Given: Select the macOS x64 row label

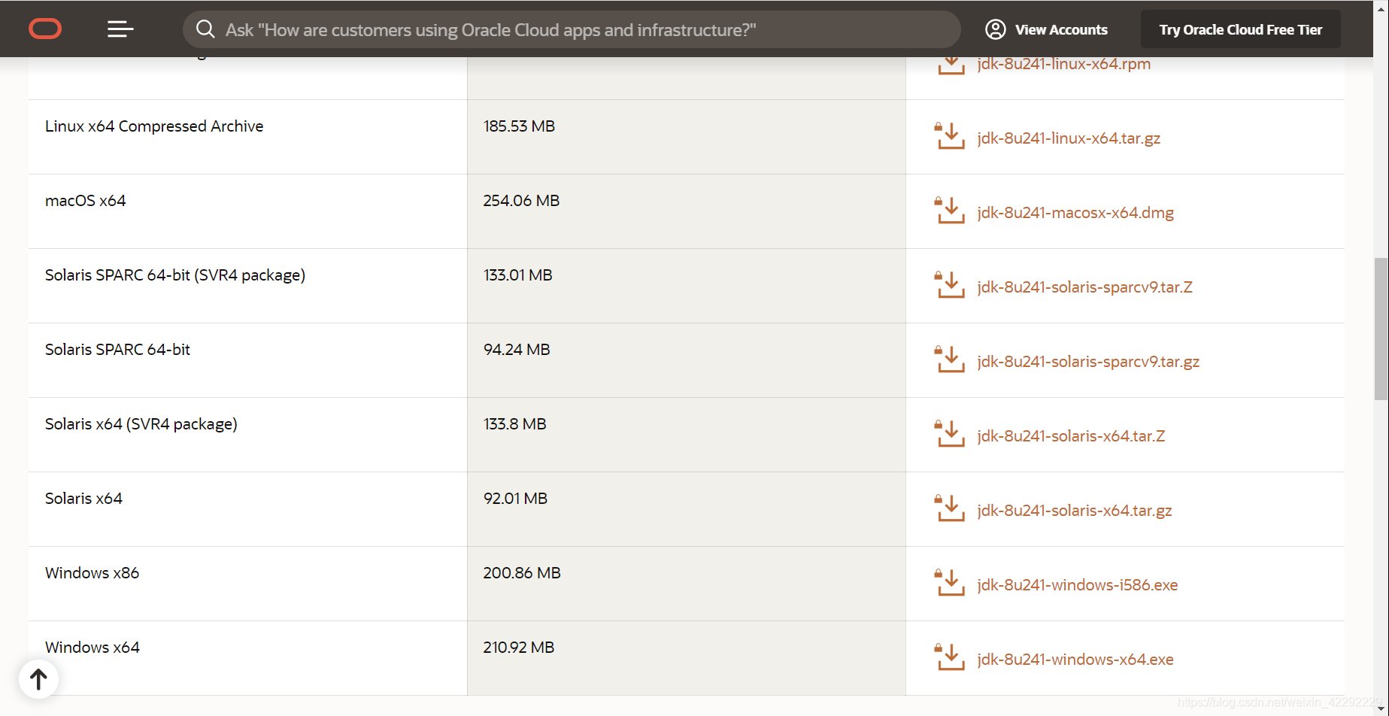Looking at the screenshot, I should click(x=85, y=201).
